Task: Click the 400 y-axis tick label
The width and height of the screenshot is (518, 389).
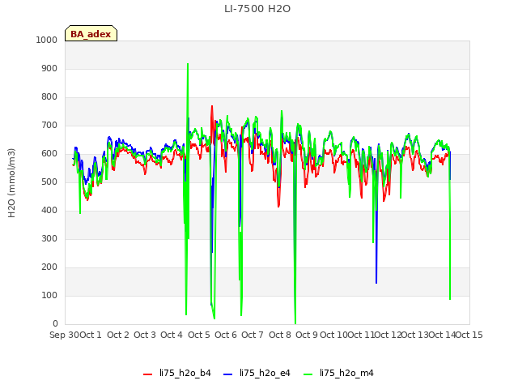Action: coord(49,211)
